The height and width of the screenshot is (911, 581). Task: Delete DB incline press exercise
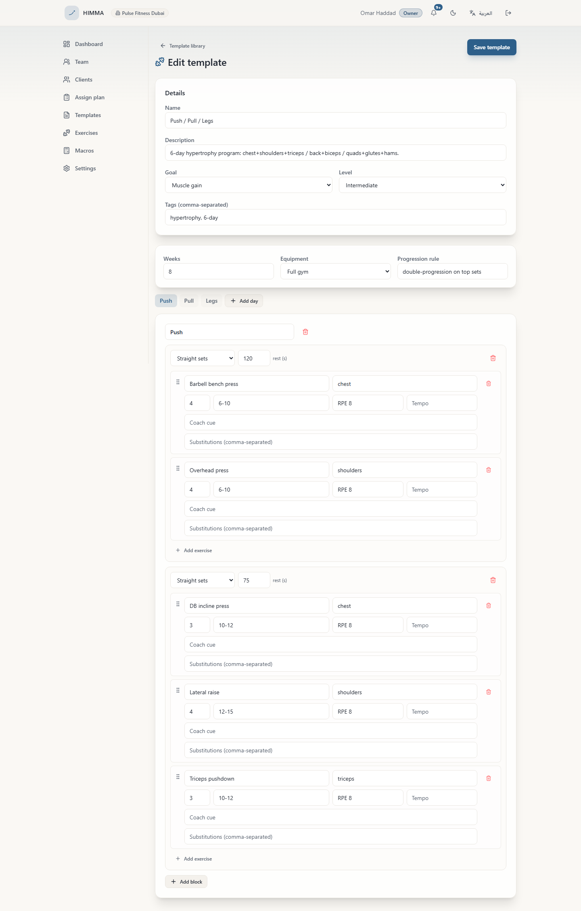pyautogui.click(x=489, y=605)
